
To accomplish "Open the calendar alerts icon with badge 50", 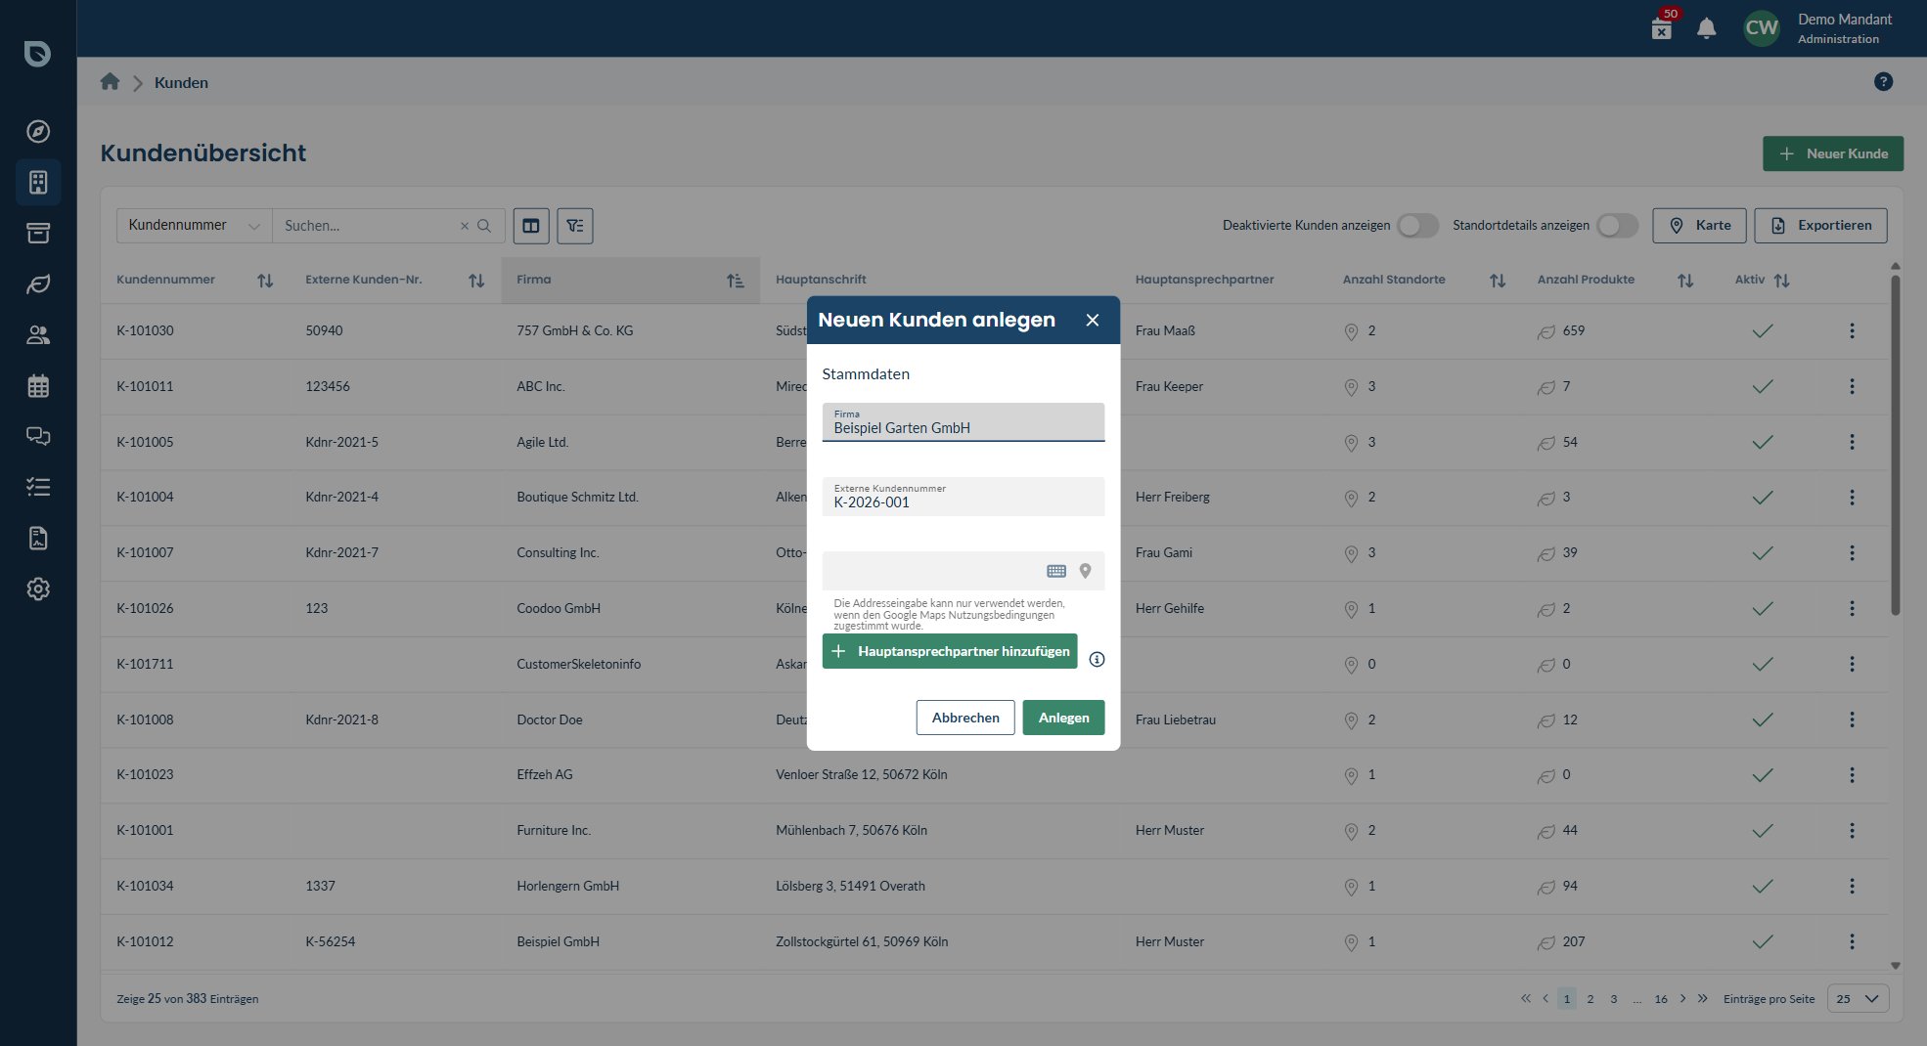I will tap(1663, 27).
